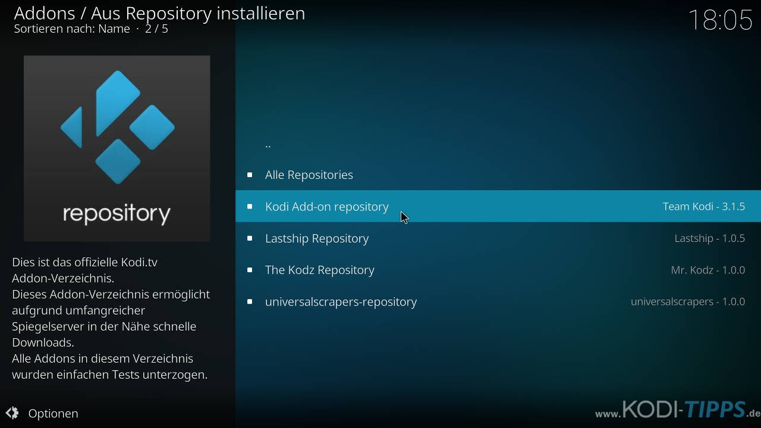
Task: Click the description 'Dies ist das offizielle Kodi.tv'
Action: 84,262
